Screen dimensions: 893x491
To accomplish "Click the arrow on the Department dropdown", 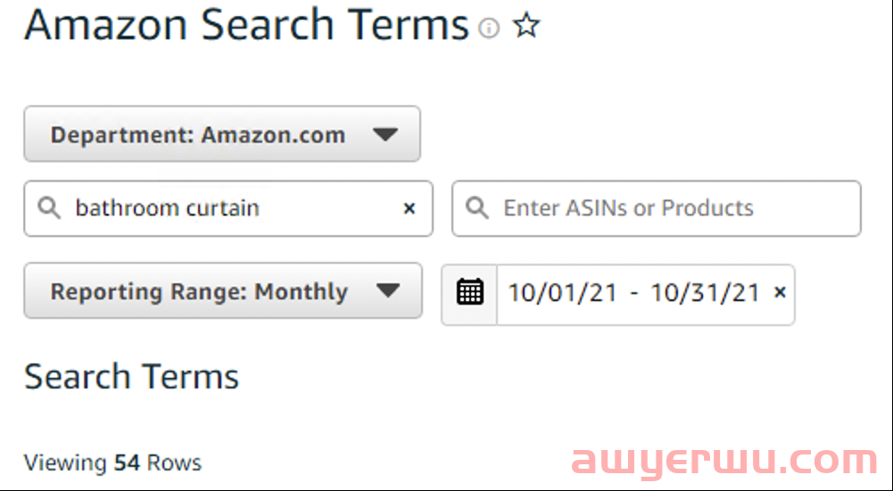I will [x=385, y=135].
